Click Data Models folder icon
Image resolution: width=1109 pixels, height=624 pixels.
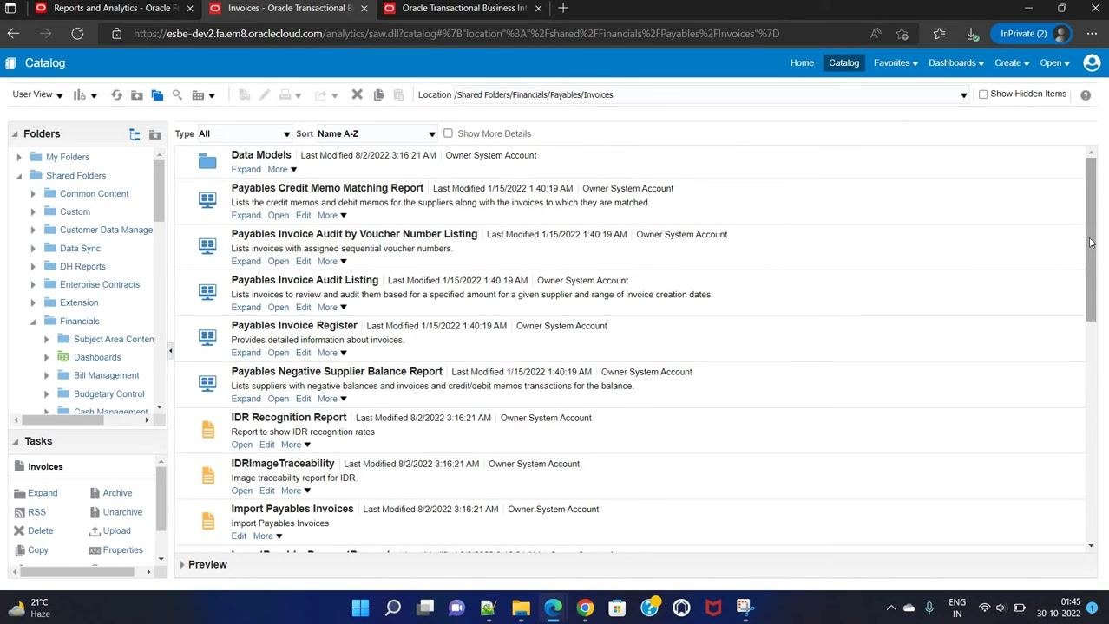(207, 161)
